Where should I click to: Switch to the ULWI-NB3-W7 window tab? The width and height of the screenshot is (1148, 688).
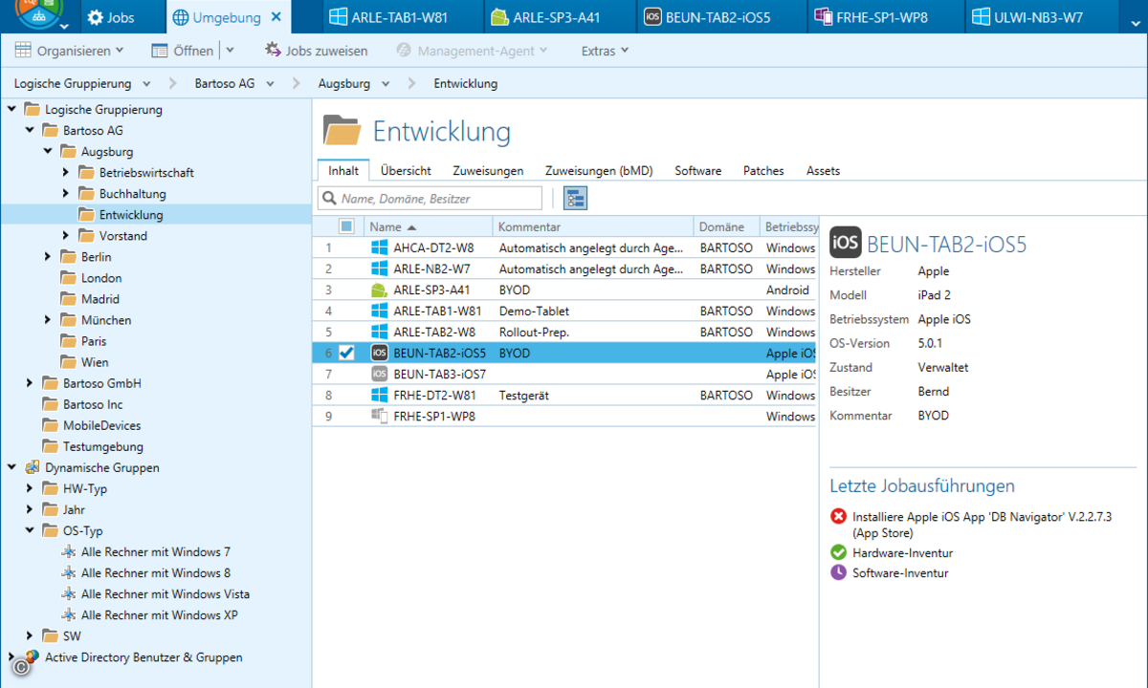(x=1040, y=17)
